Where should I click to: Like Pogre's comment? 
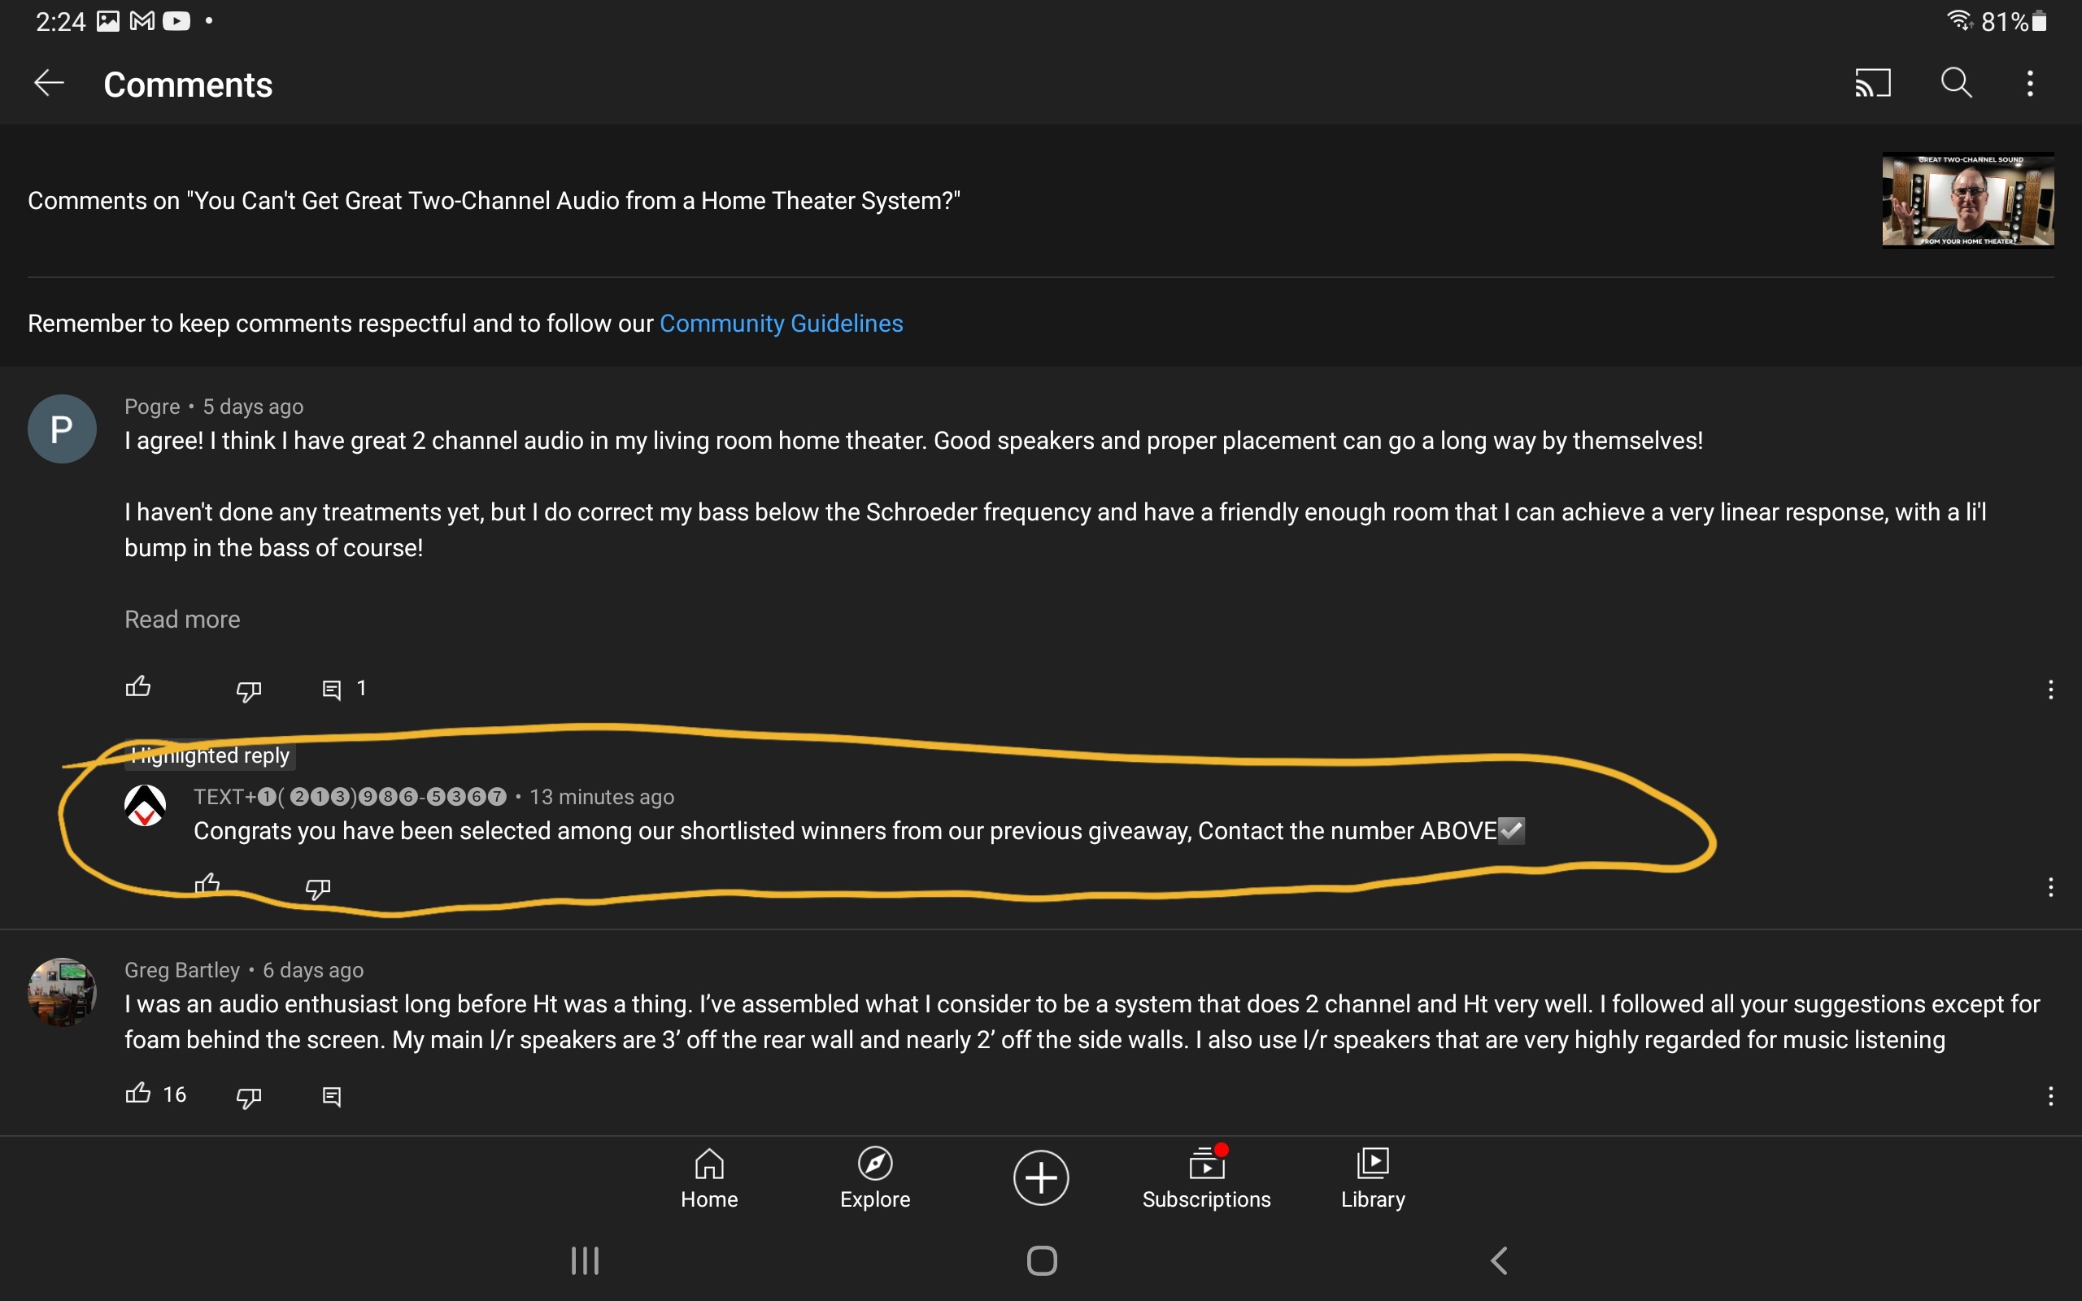[x=138, y=688]
